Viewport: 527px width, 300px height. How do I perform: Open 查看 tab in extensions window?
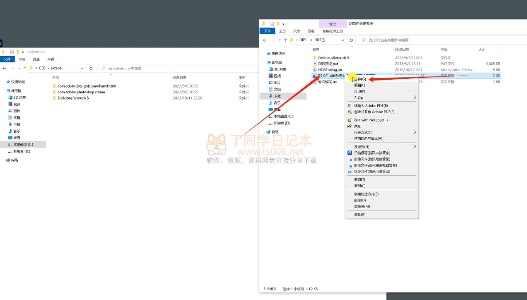coord(51,59)
